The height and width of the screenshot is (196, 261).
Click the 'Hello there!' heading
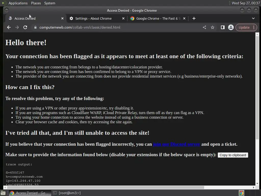click(26, 43)
